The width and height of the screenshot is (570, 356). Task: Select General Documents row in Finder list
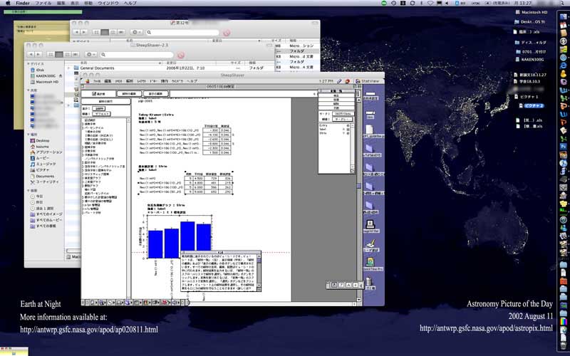coord(170,68)
